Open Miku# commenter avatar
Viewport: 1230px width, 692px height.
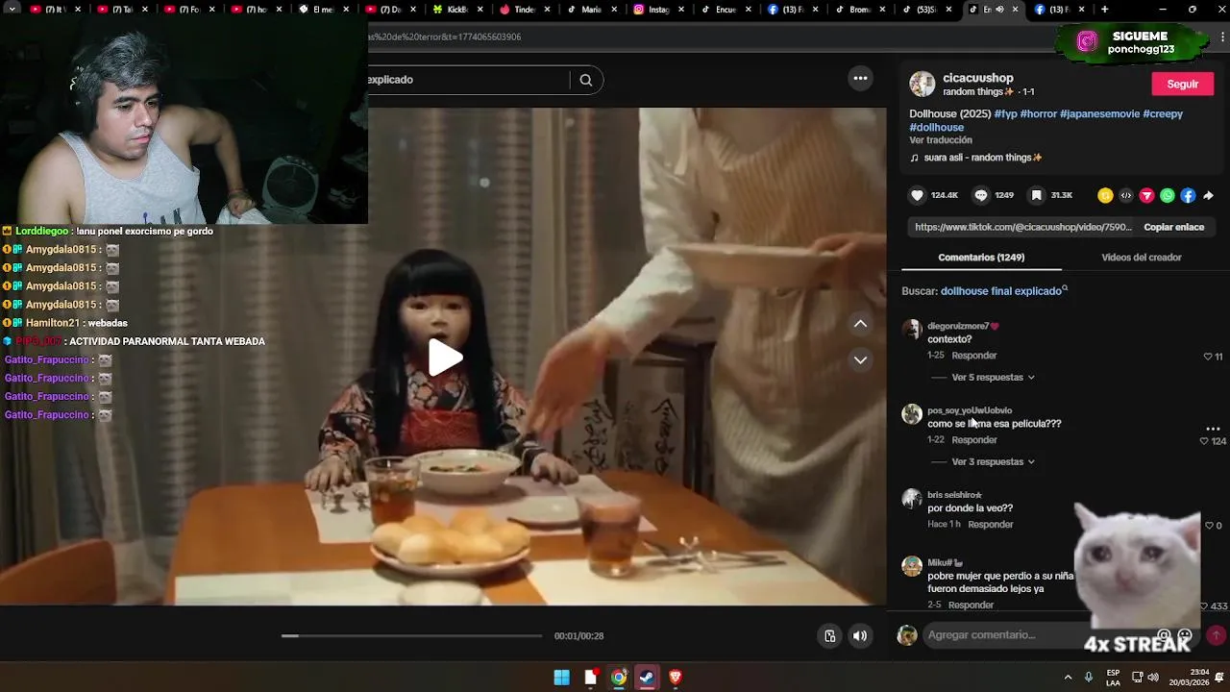tap(912, 566)
